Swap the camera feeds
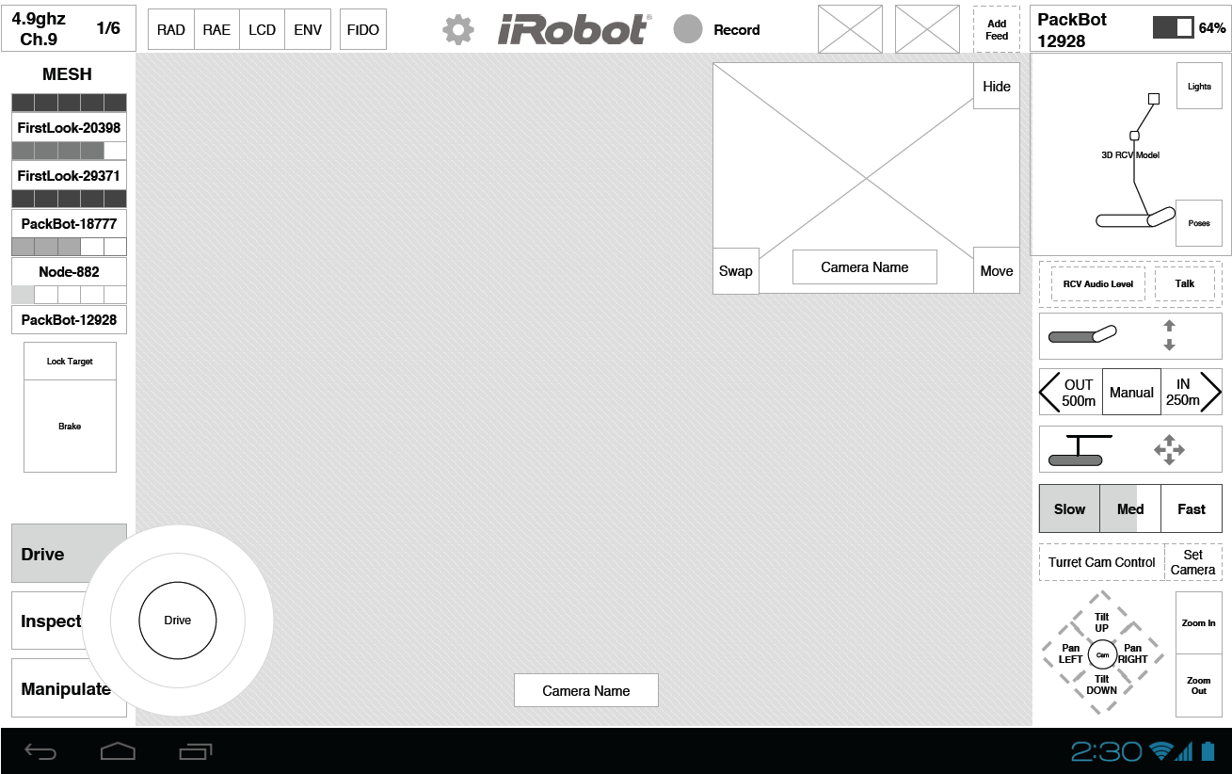1232x774 pixels. pos(736,270)
